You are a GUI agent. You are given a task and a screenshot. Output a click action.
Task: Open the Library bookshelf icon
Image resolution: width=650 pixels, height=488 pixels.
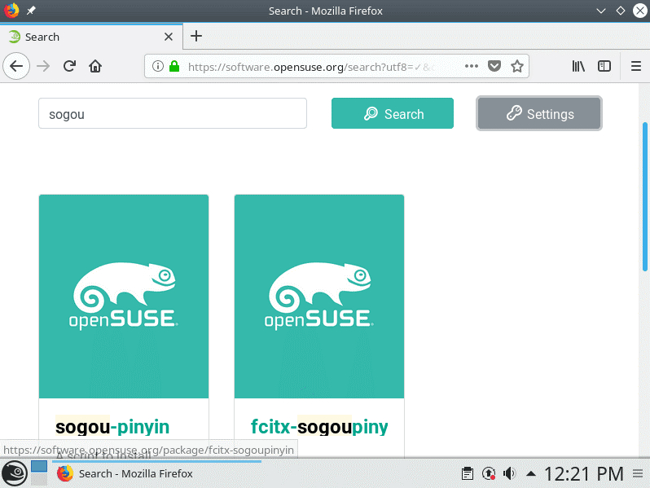click(x=578, y=66)
